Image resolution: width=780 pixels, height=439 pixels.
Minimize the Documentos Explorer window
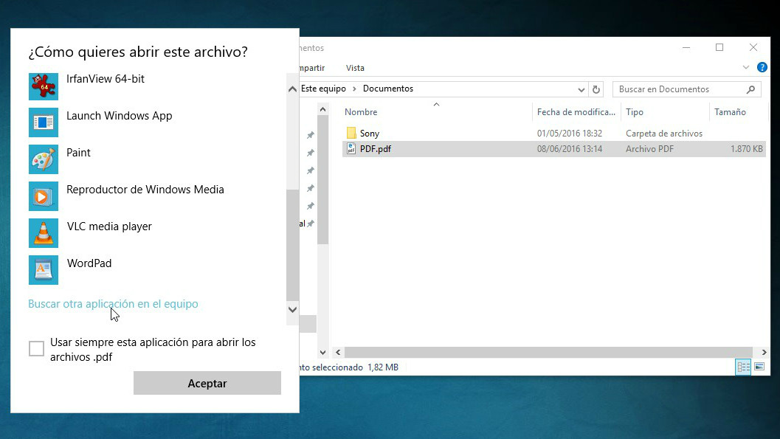click(686, 47)
